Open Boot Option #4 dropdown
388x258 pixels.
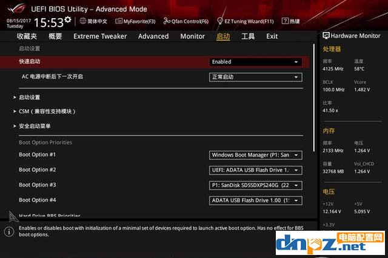pos(256,200)
